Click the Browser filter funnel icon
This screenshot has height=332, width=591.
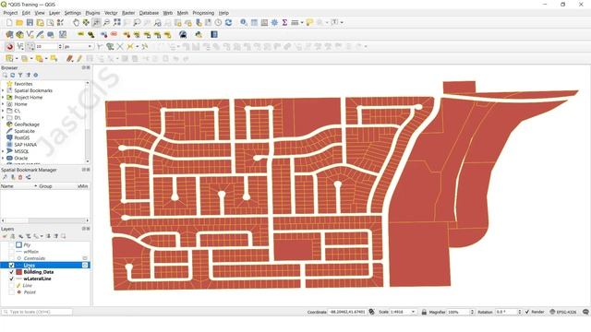click(20, 76)
